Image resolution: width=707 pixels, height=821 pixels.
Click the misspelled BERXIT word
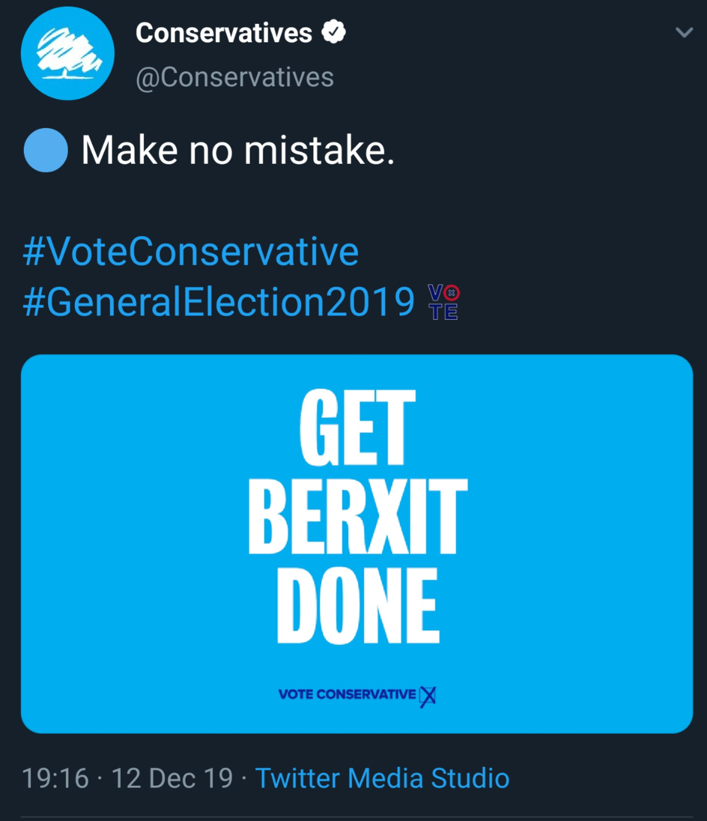click(358, 516)
